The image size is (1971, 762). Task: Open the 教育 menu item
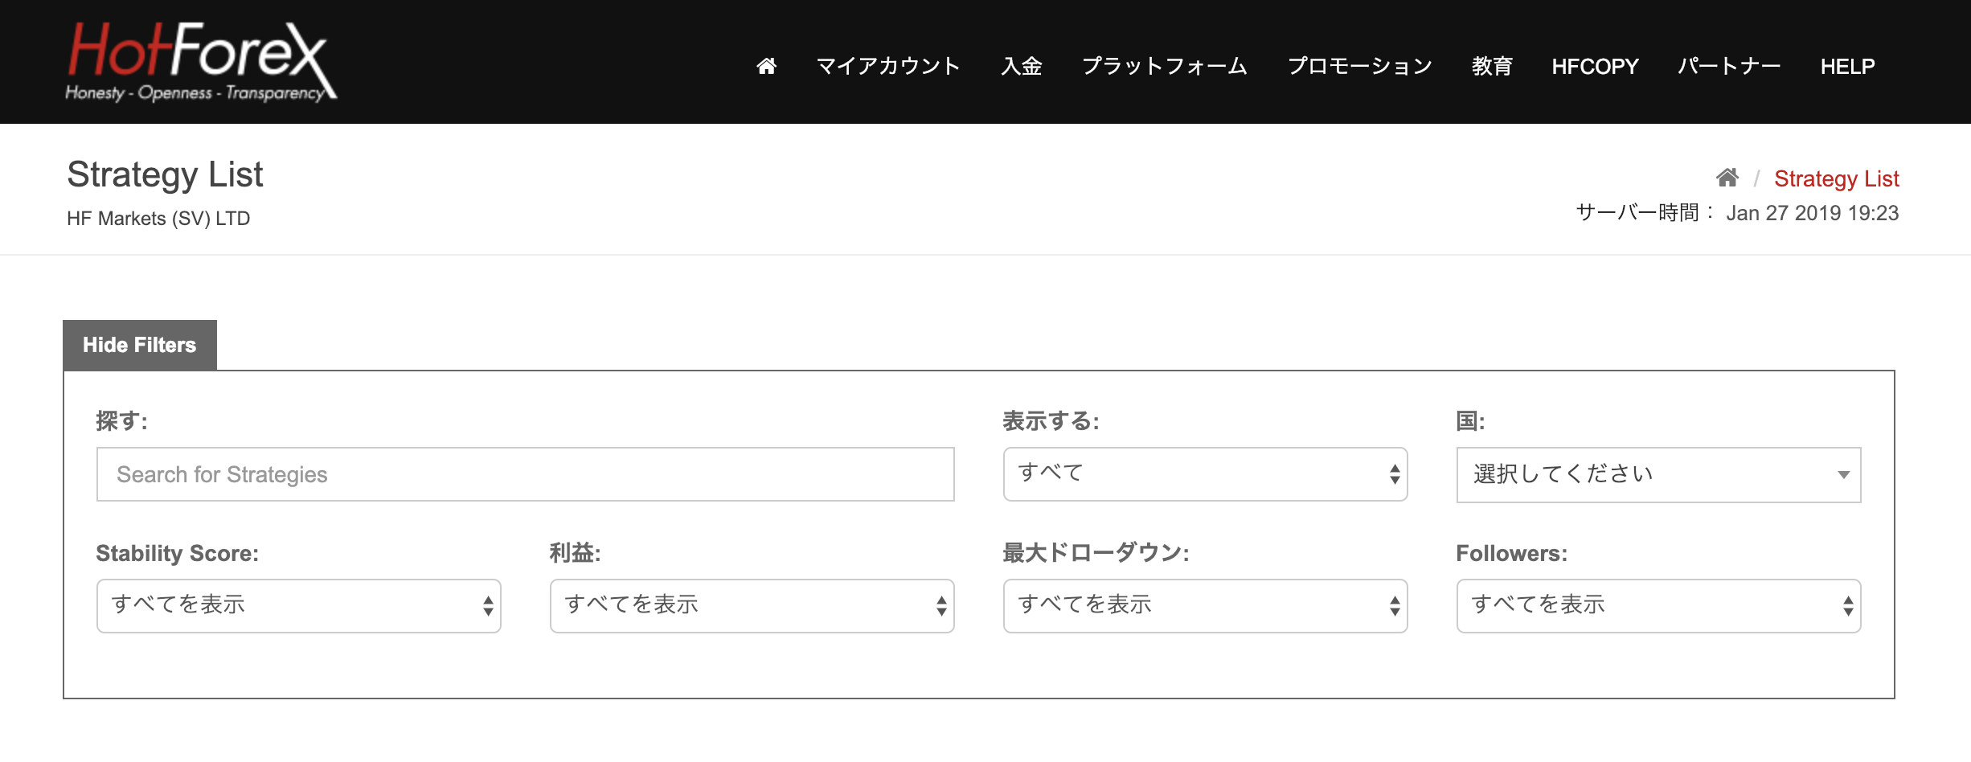[x=1493, y=66]
